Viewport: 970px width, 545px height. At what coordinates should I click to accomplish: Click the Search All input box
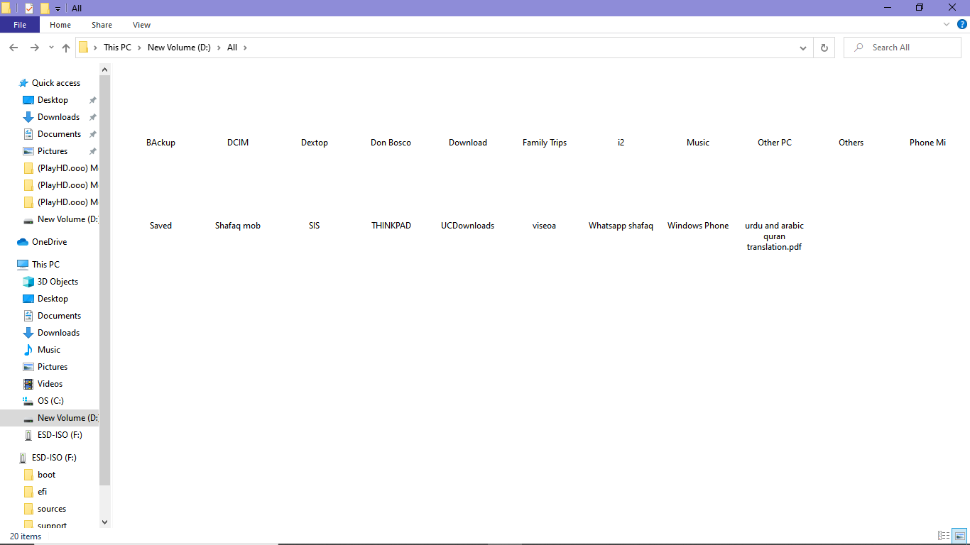[902, 48]
